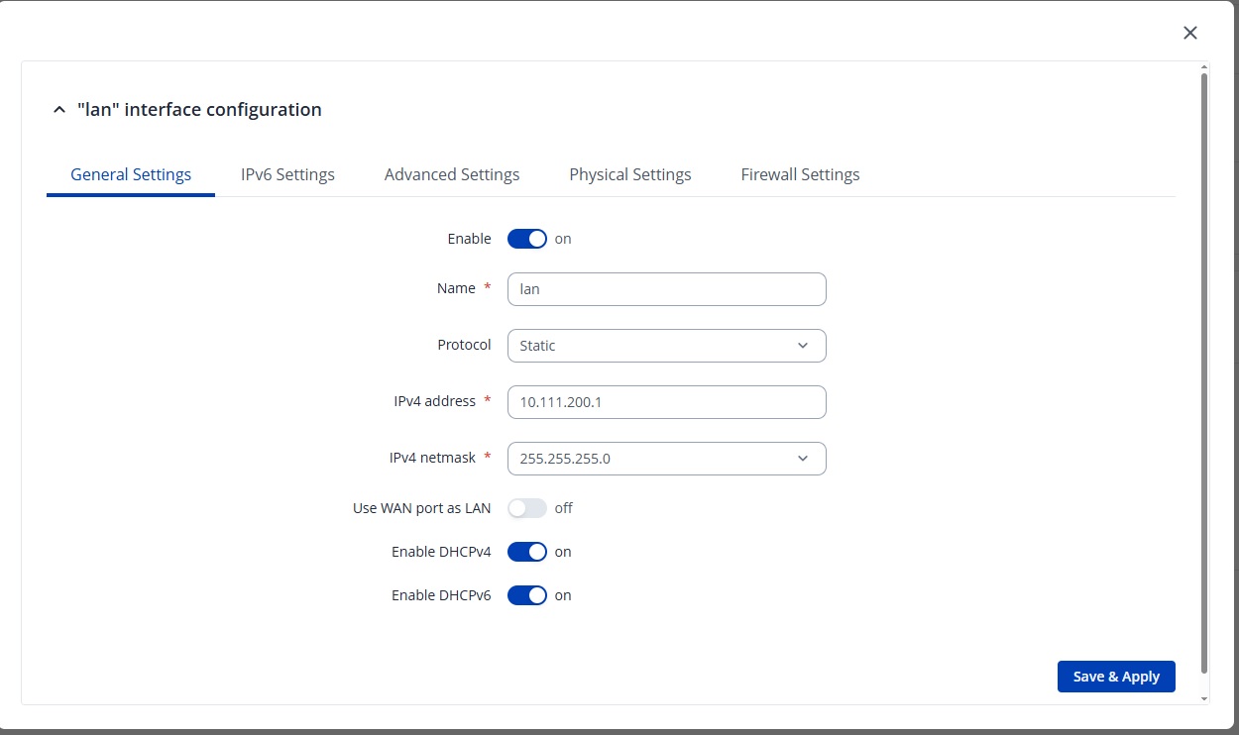Go to the Physical Settings tab
1239x735 pixels.
pos(630,175)
